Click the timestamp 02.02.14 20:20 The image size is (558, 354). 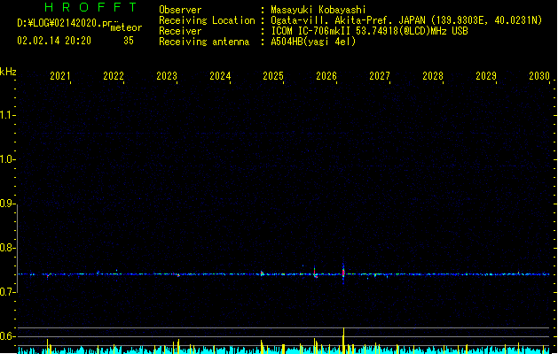(54, 41)
